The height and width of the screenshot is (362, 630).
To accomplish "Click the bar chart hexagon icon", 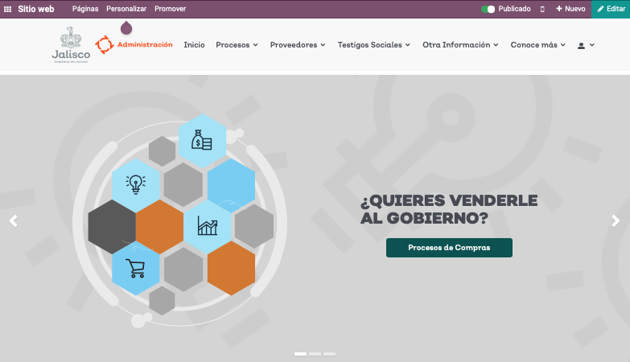I will pyautogui.click(x=208, y=226).
